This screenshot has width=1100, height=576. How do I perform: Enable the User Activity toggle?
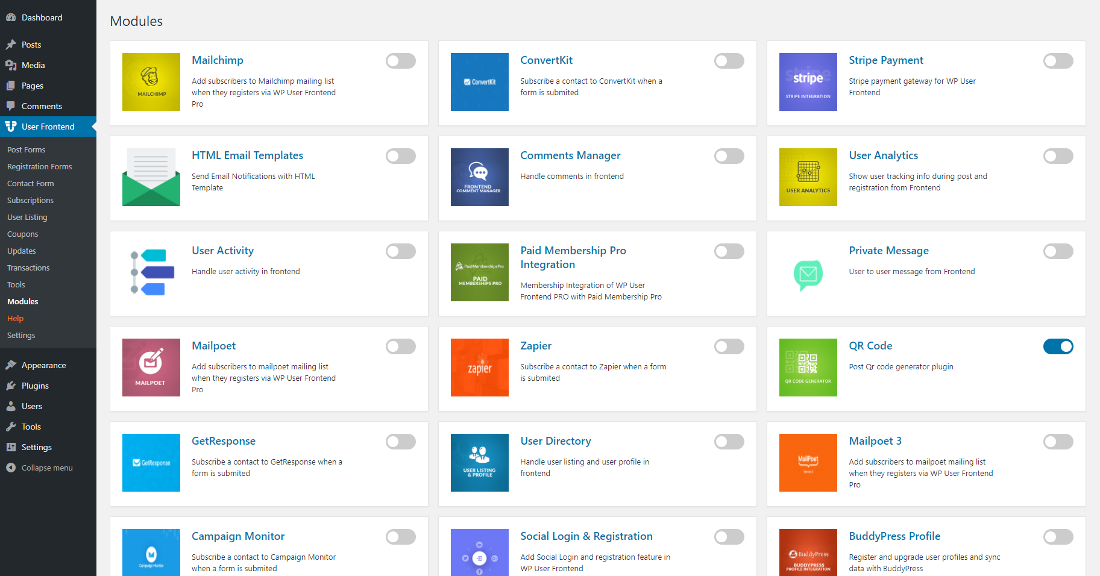401,251
